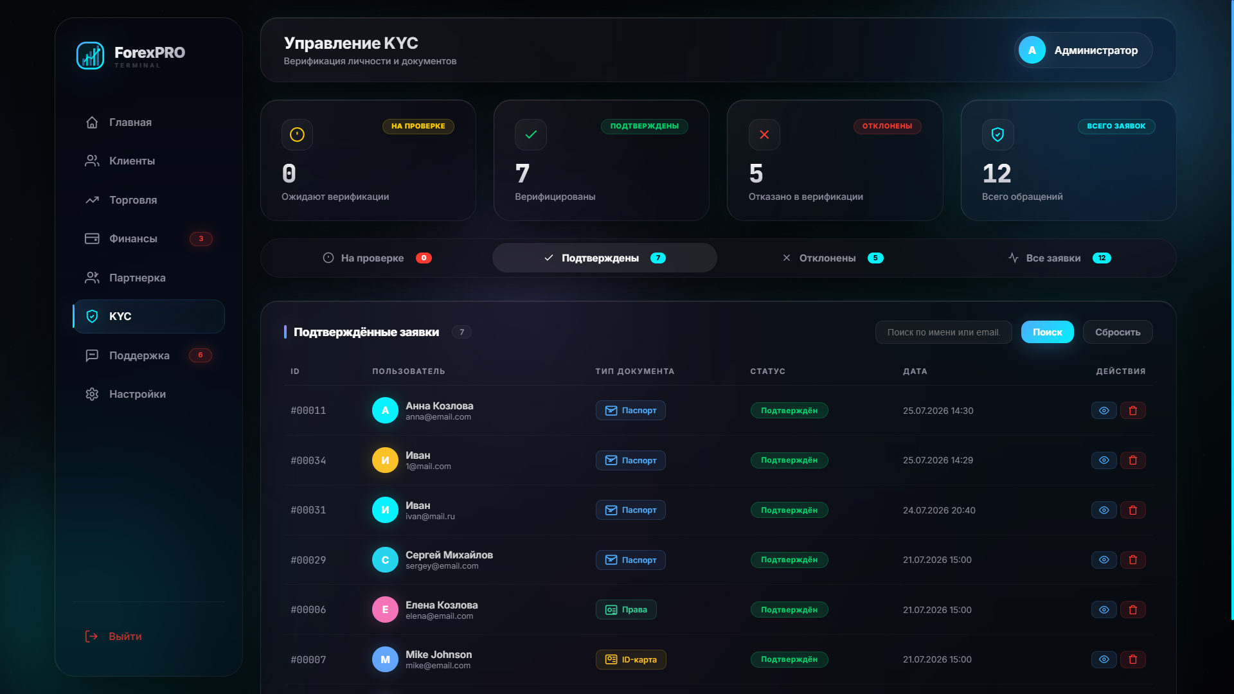This screenshot has width=1234, height=694.
Task: Click the red cross icon in Отклонены card
Action: (764, 134)
